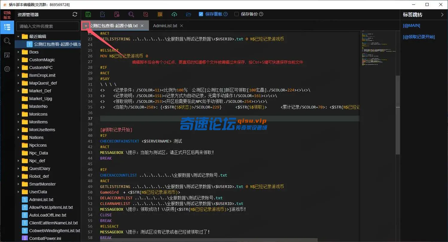The image size is (448, 242).
Task: Click help icon beside 保存备份
Action: tap(261, 14)
